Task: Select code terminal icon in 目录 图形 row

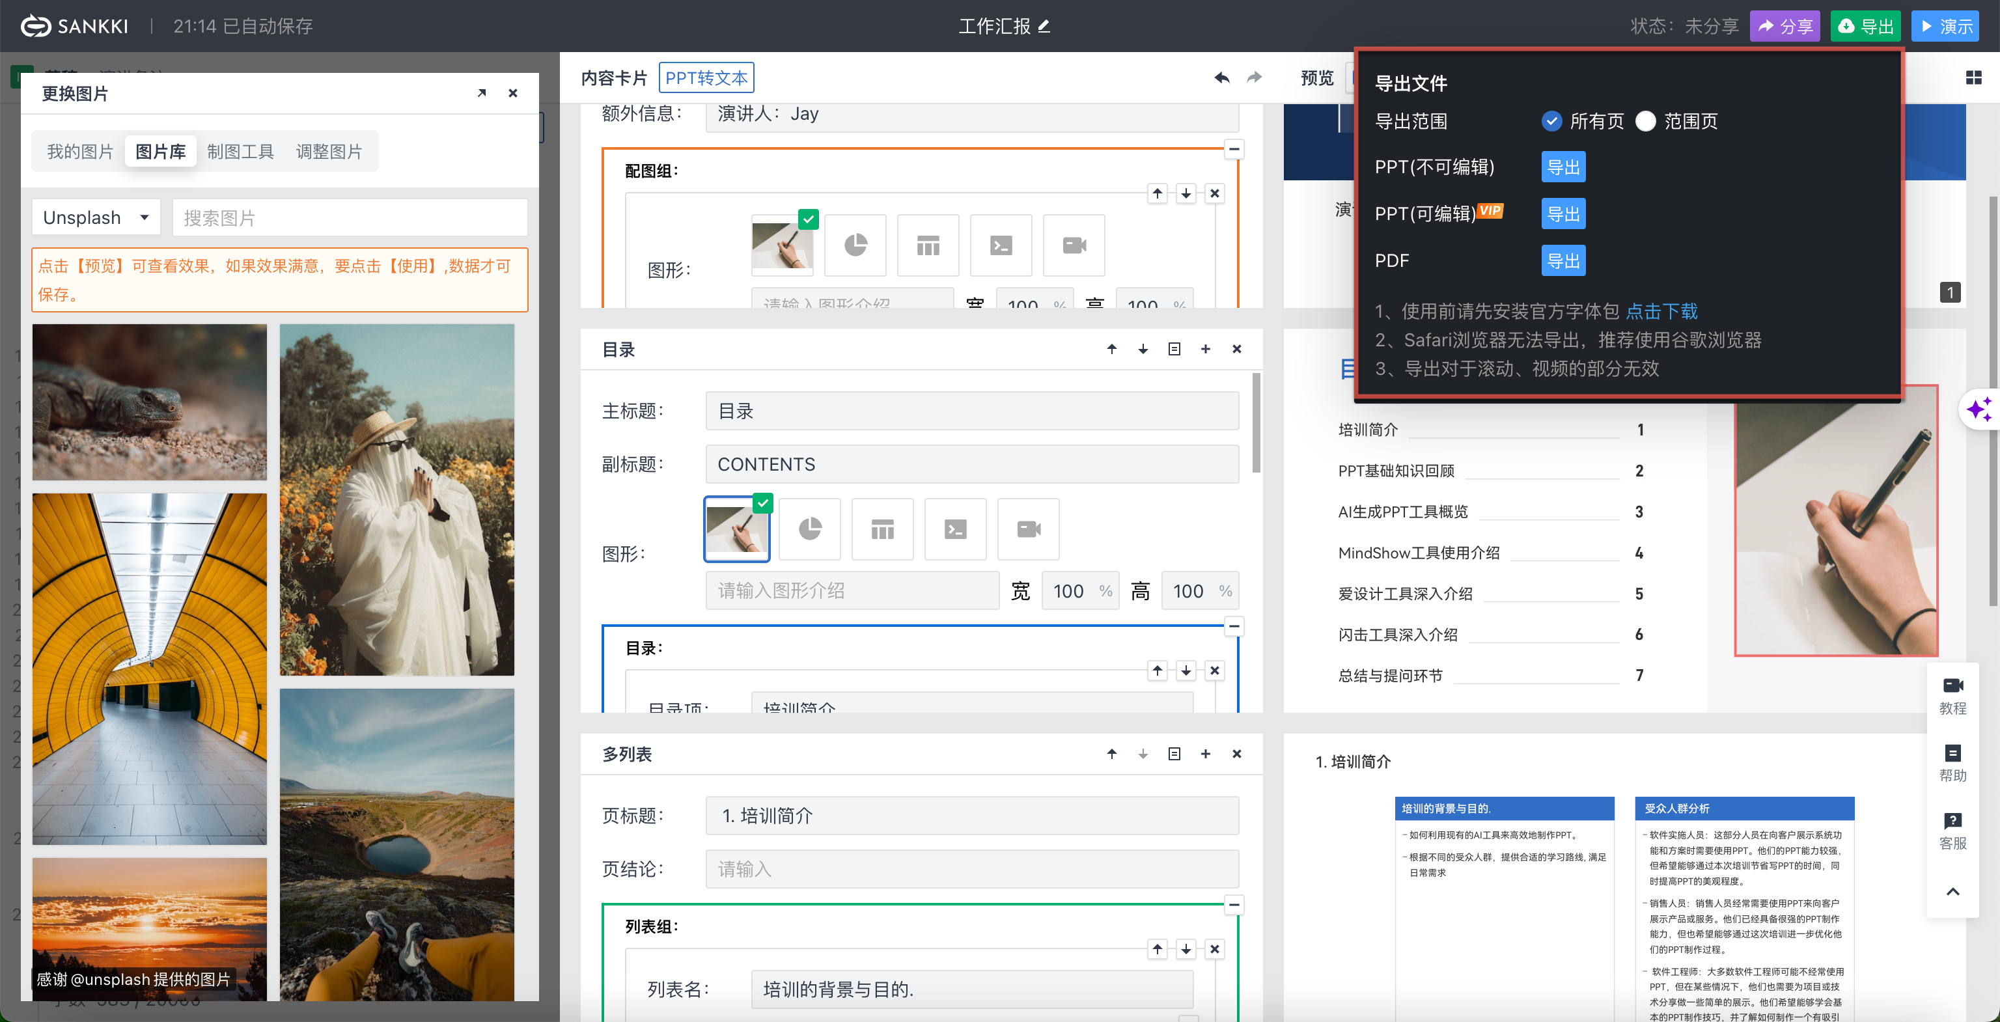Action: (956, 529)
